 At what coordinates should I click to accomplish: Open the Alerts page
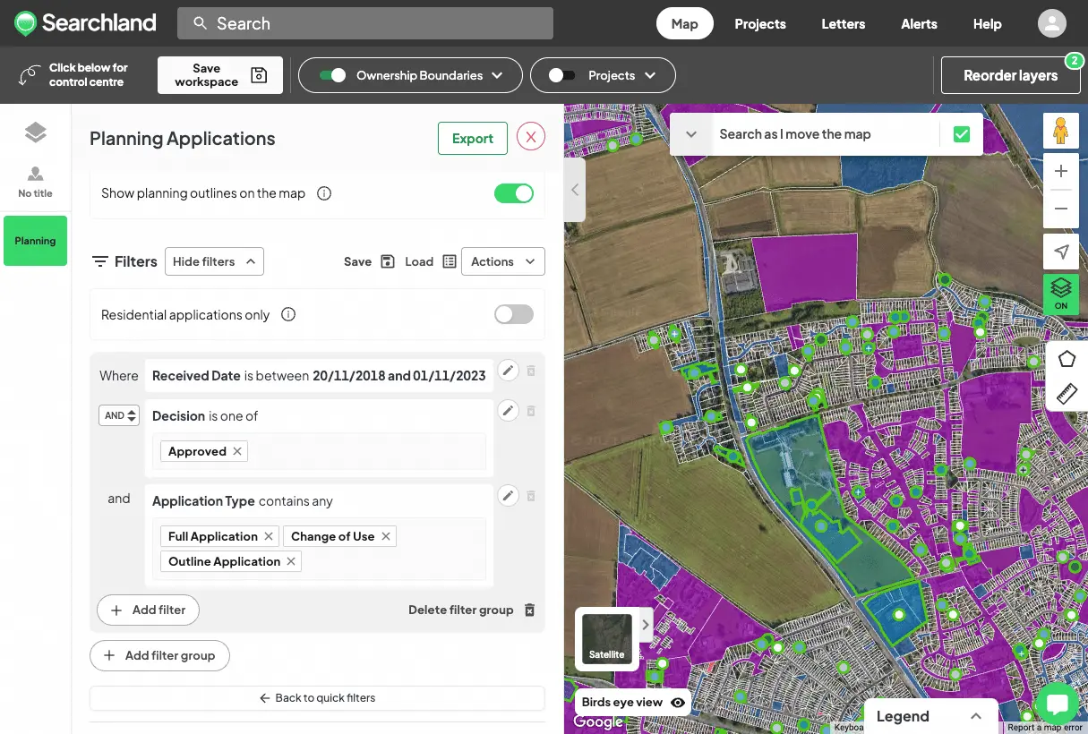click(919, 24)
